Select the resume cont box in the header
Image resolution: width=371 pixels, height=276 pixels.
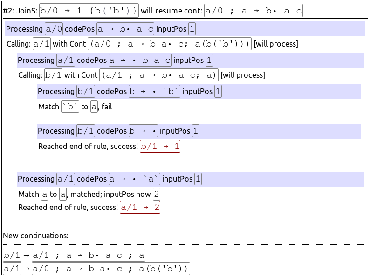(x=253, y=10)
